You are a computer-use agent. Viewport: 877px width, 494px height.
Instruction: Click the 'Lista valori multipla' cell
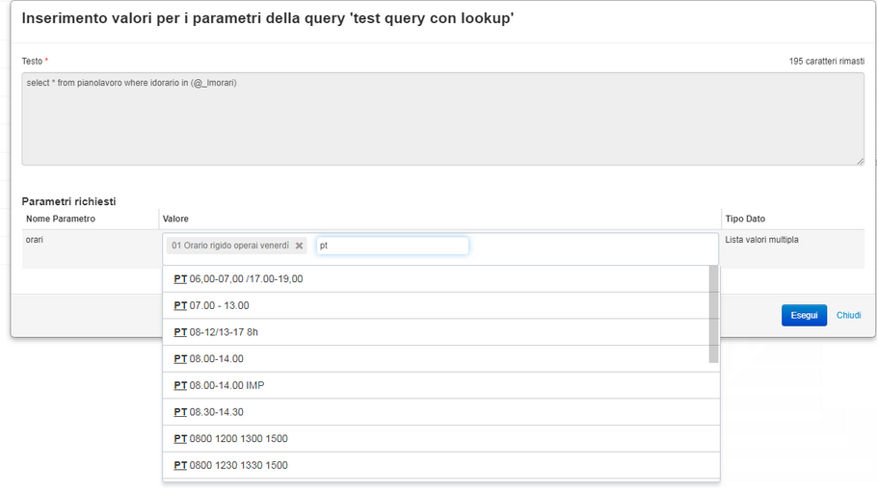click(761, 240)
